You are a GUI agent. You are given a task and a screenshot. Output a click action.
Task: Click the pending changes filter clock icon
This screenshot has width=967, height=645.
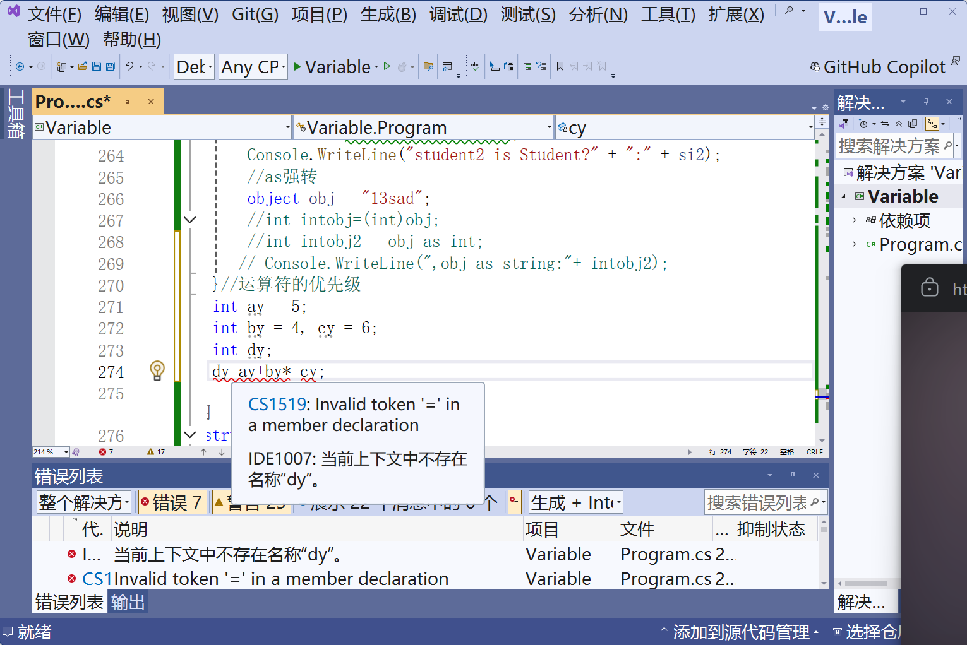[x=863, y=124]
